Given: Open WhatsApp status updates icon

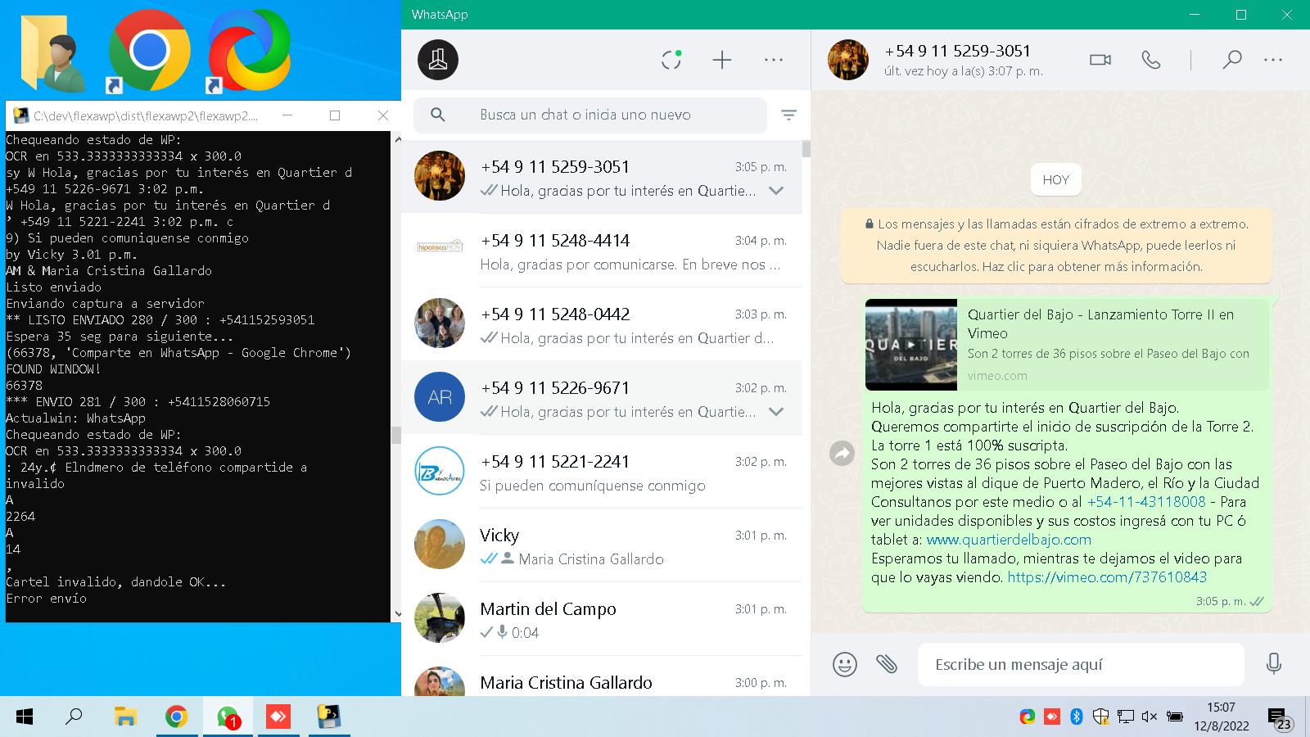Looking at the screenshot, I should 671,60.
